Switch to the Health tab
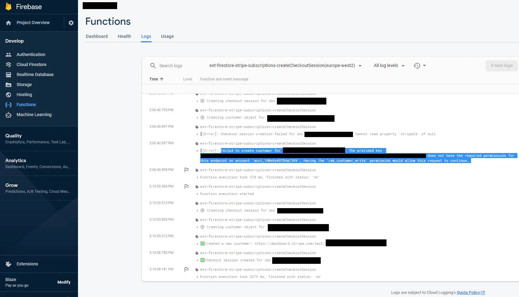Image resolution: width=519 pixels, height=297 pixels. (124, 36)
